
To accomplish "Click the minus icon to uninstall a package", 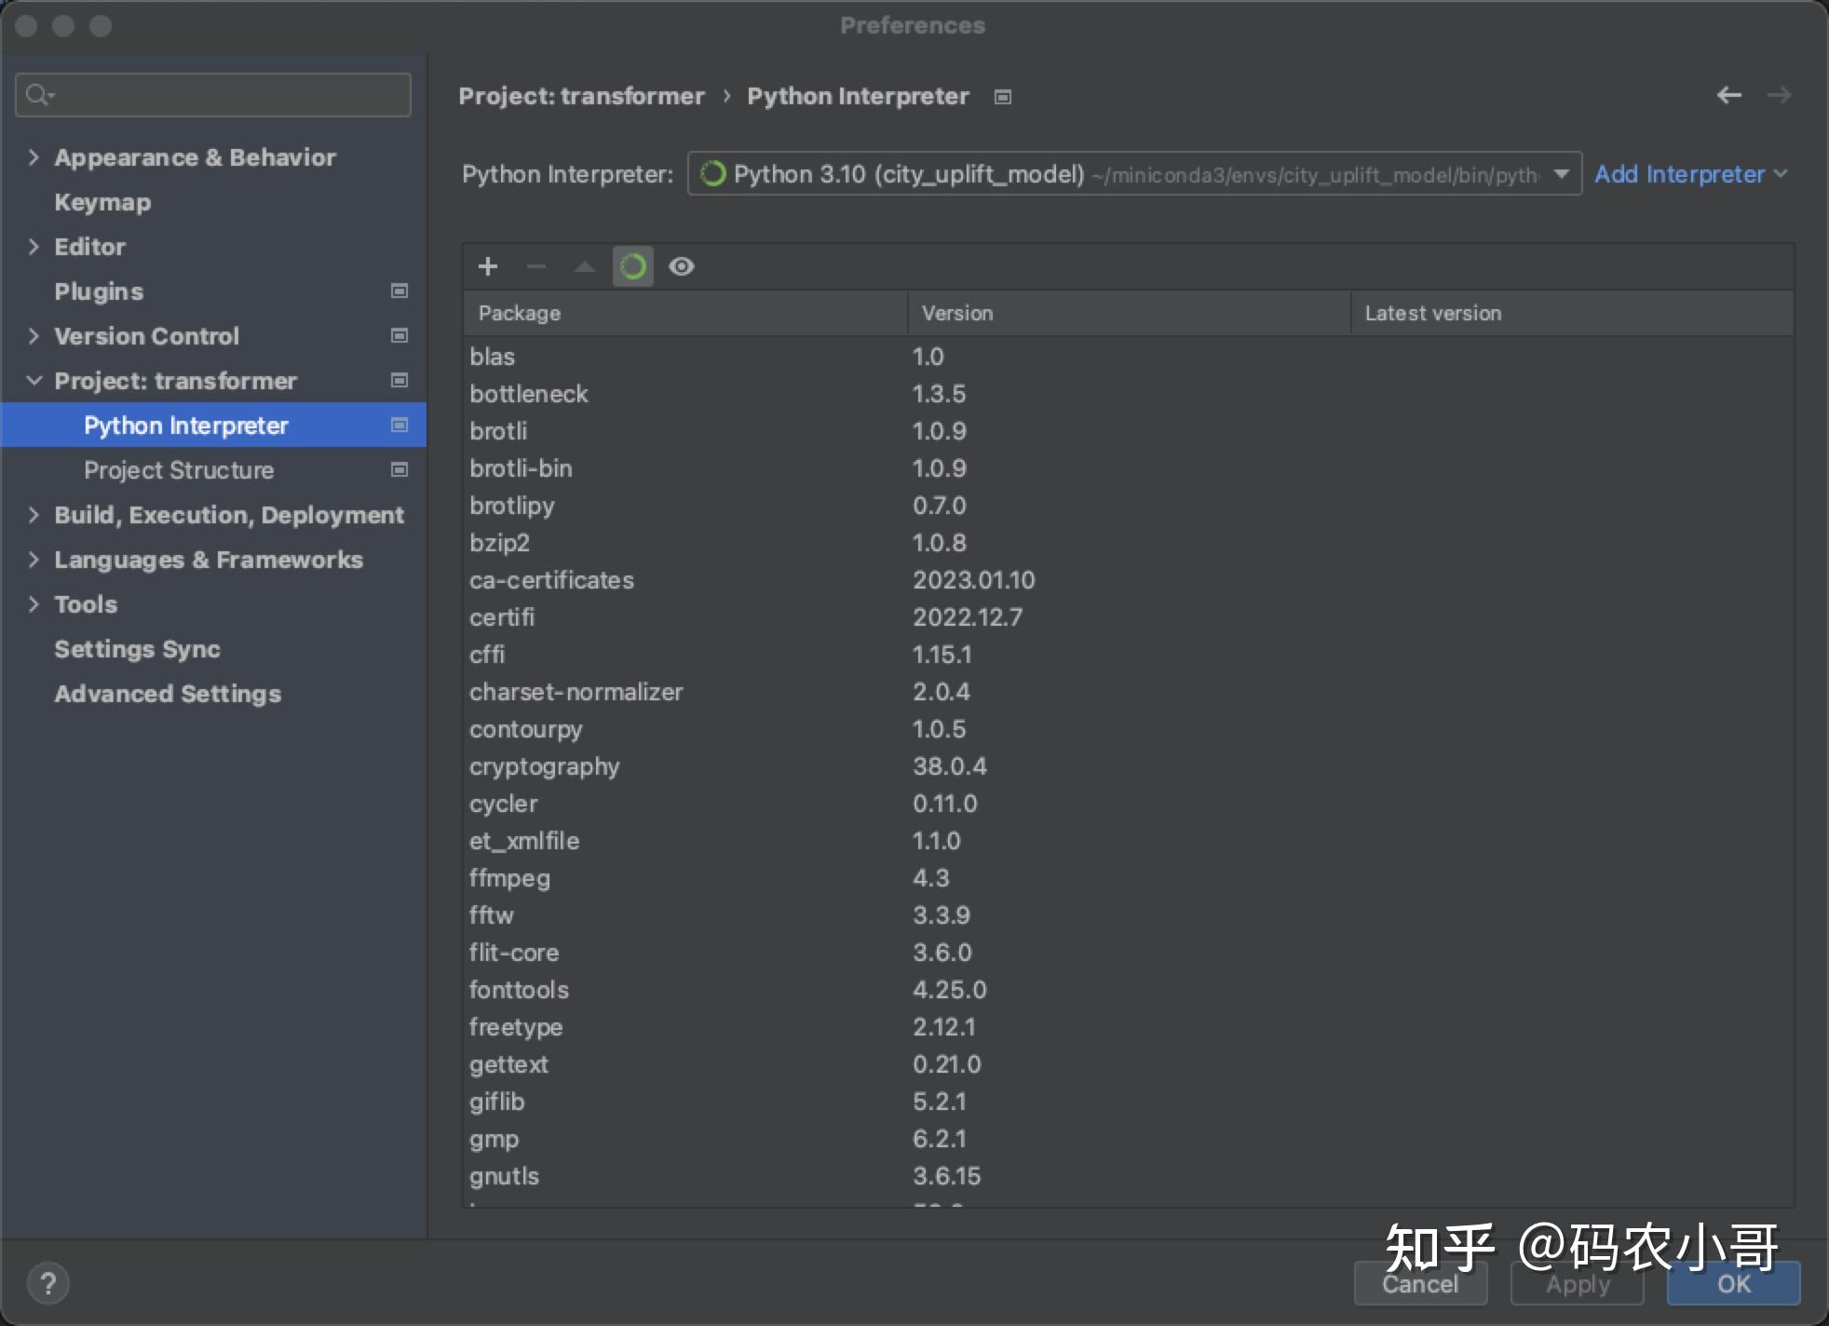I will point(535,266).
